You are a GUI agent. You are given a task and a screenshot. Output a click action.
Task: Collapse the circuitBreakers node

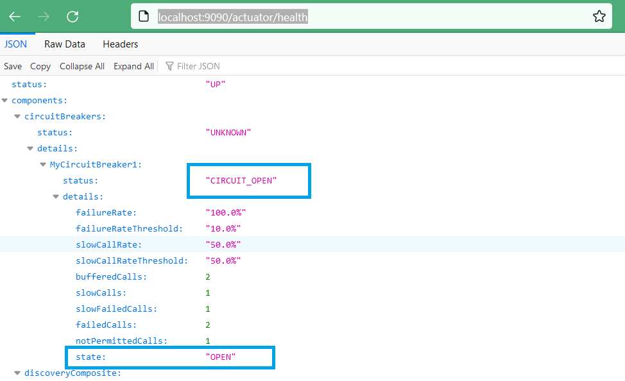click(17, 116)
